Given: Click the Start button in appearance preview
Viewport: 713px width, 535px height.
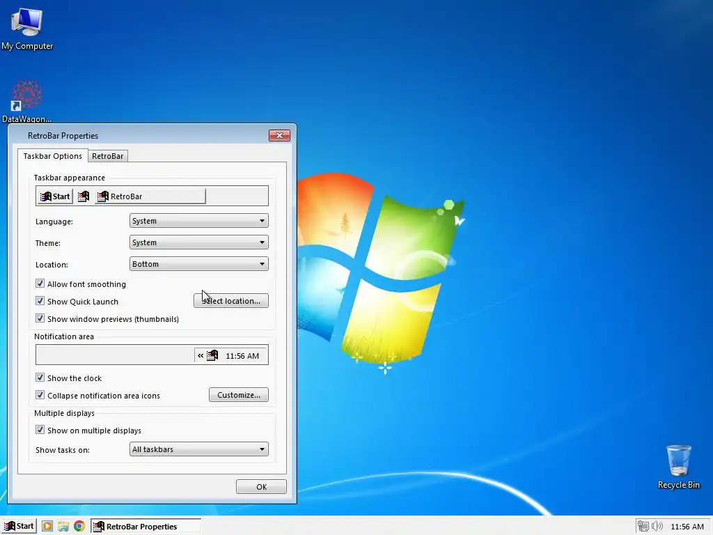Looking at the screenshot, I should [x=55, y=196].
